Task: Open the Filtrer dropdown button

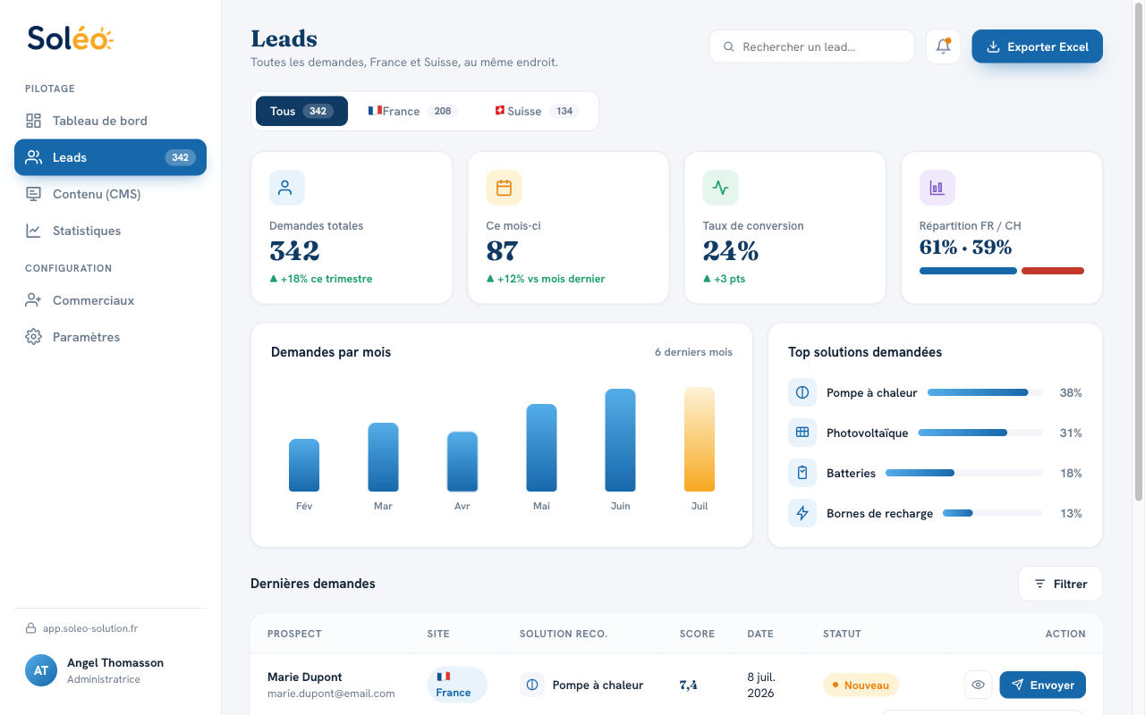Action: (1060, 584)
